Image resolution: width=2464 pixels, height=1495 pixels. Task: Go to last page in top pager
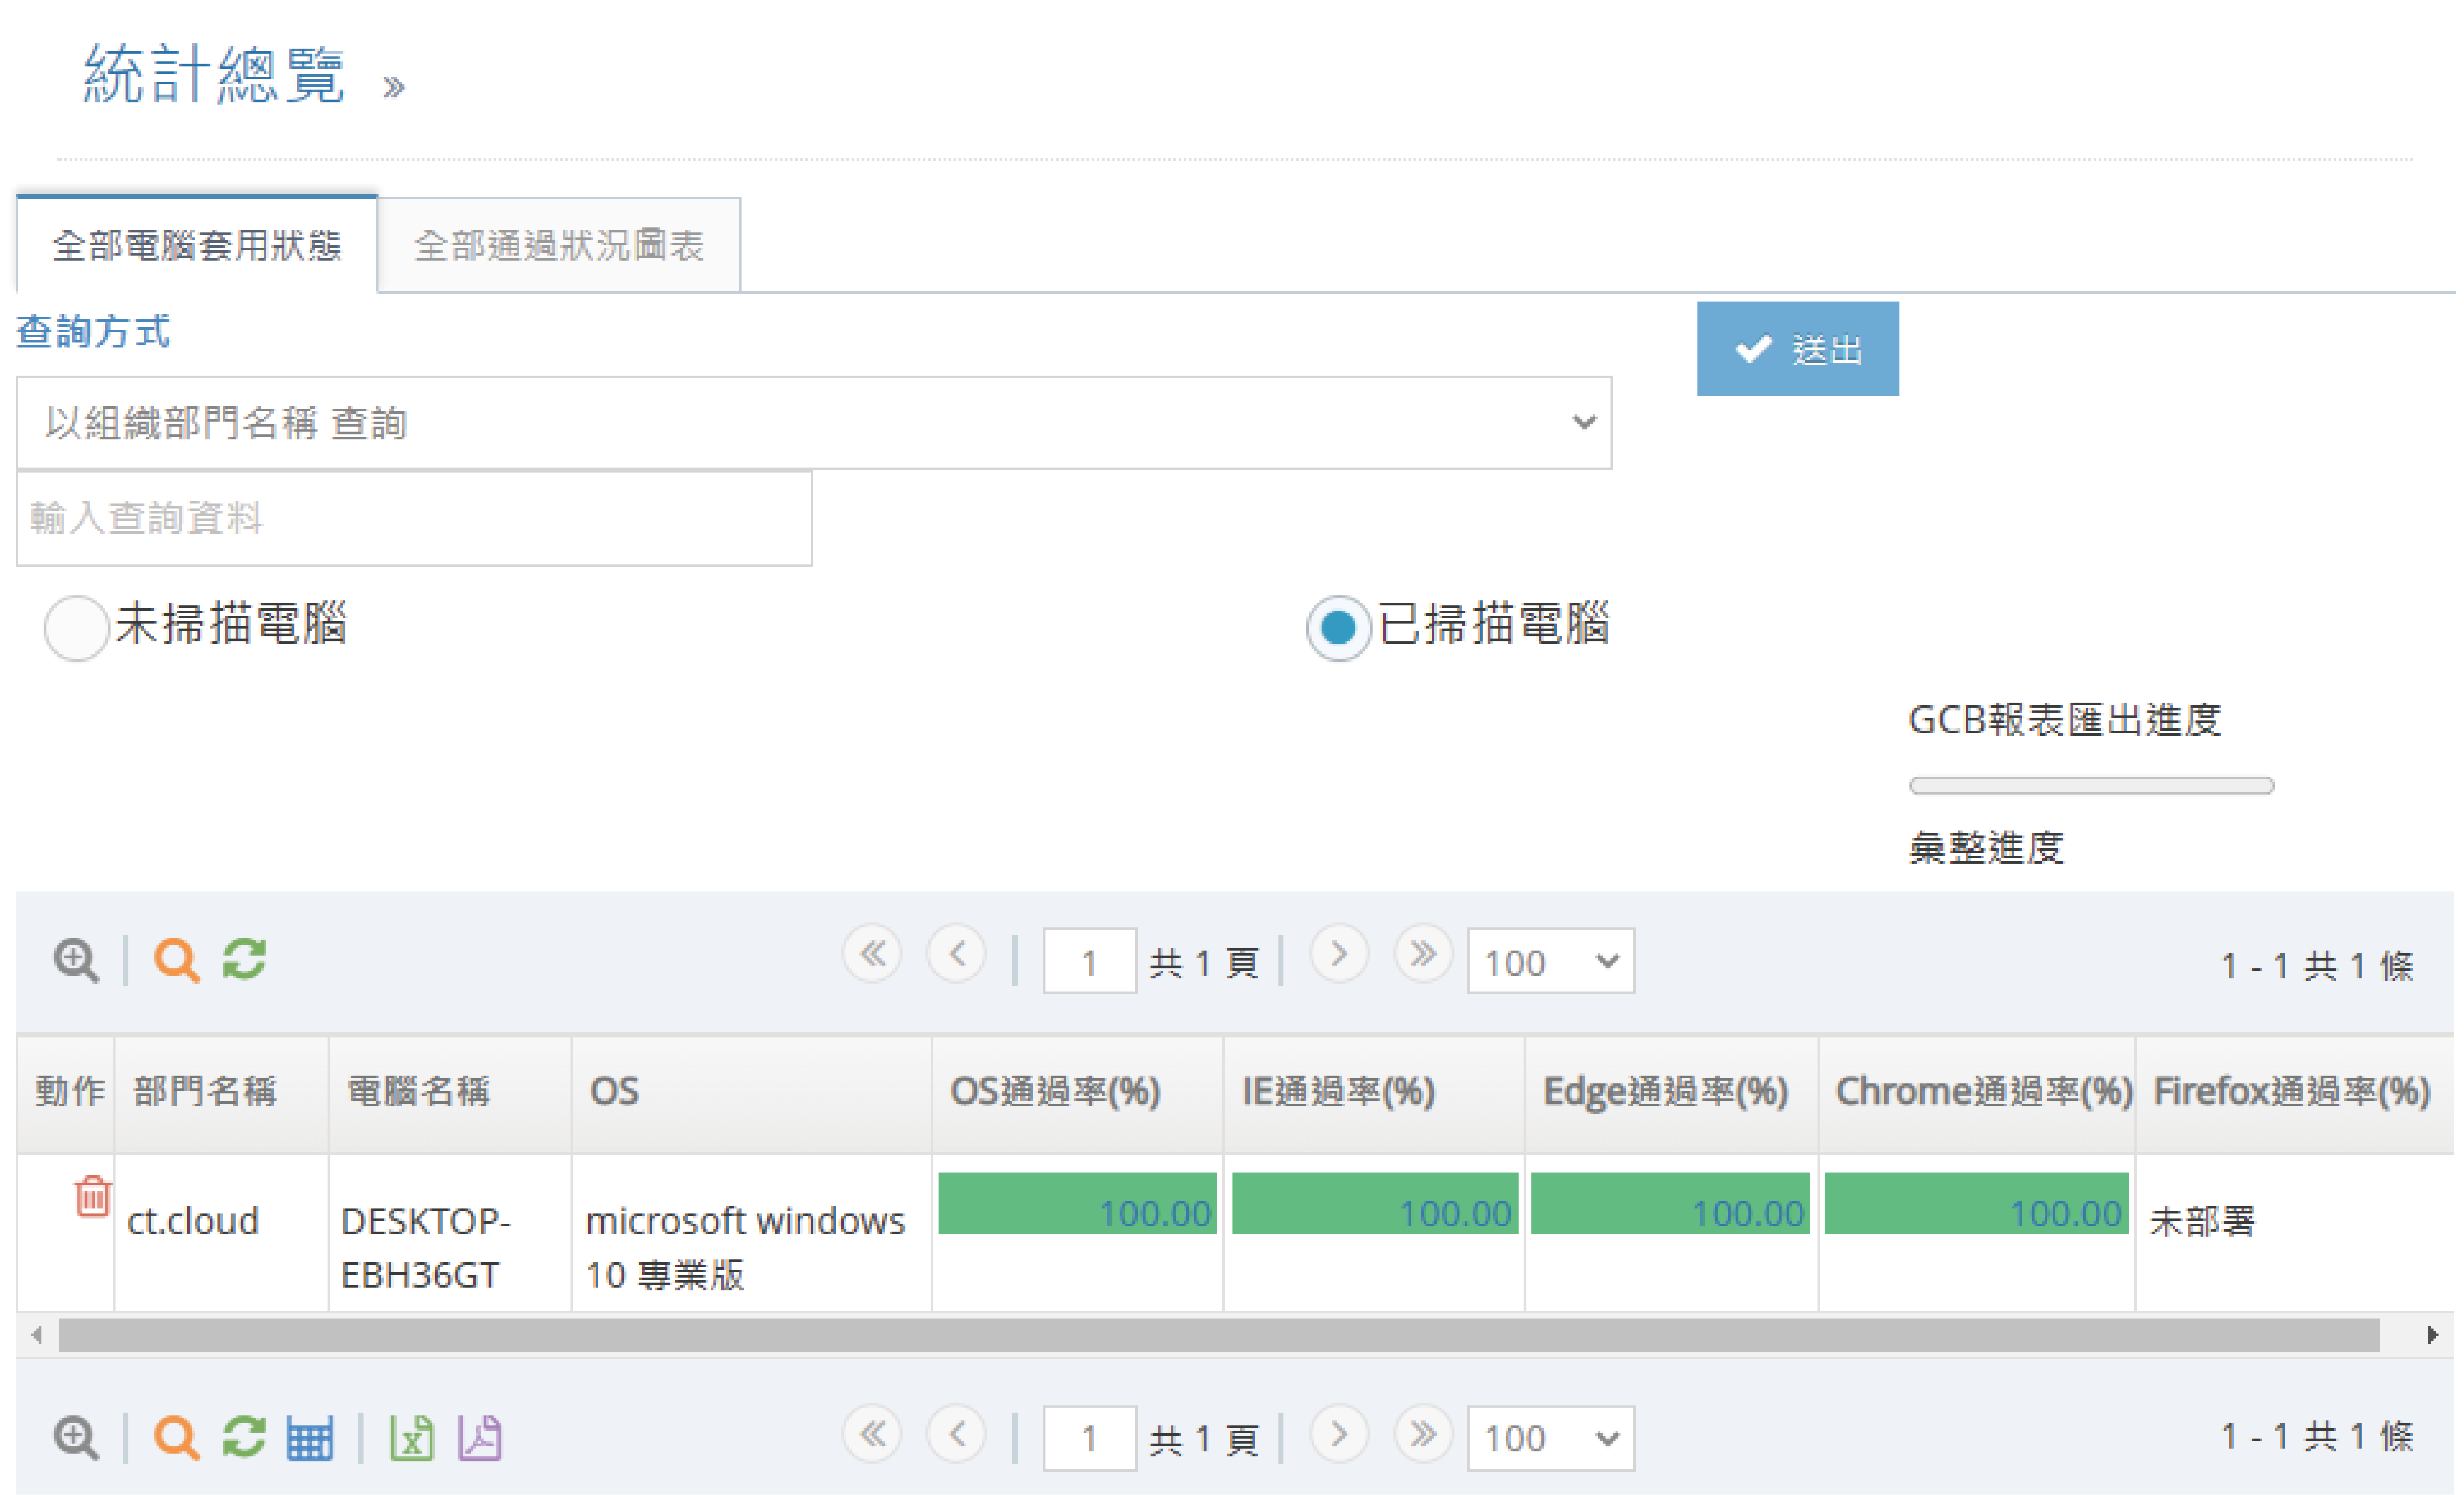tap(1423, 954)
